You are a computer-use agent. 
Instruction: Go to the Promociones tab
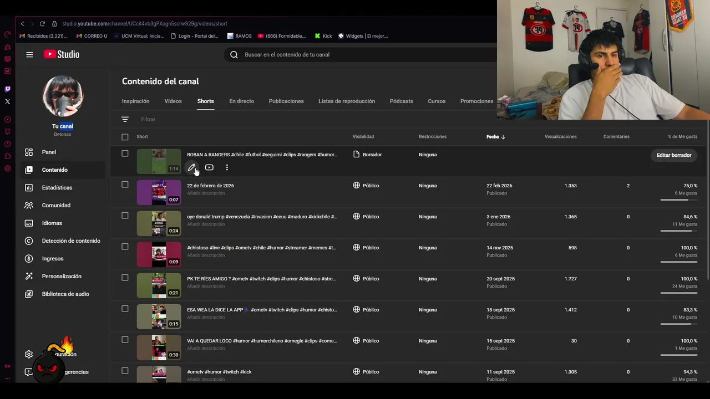pos(476,101)
